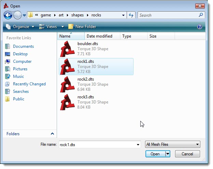213x169 pixels.
Task: Click the Help question mark icon
Action: point(200,27)
